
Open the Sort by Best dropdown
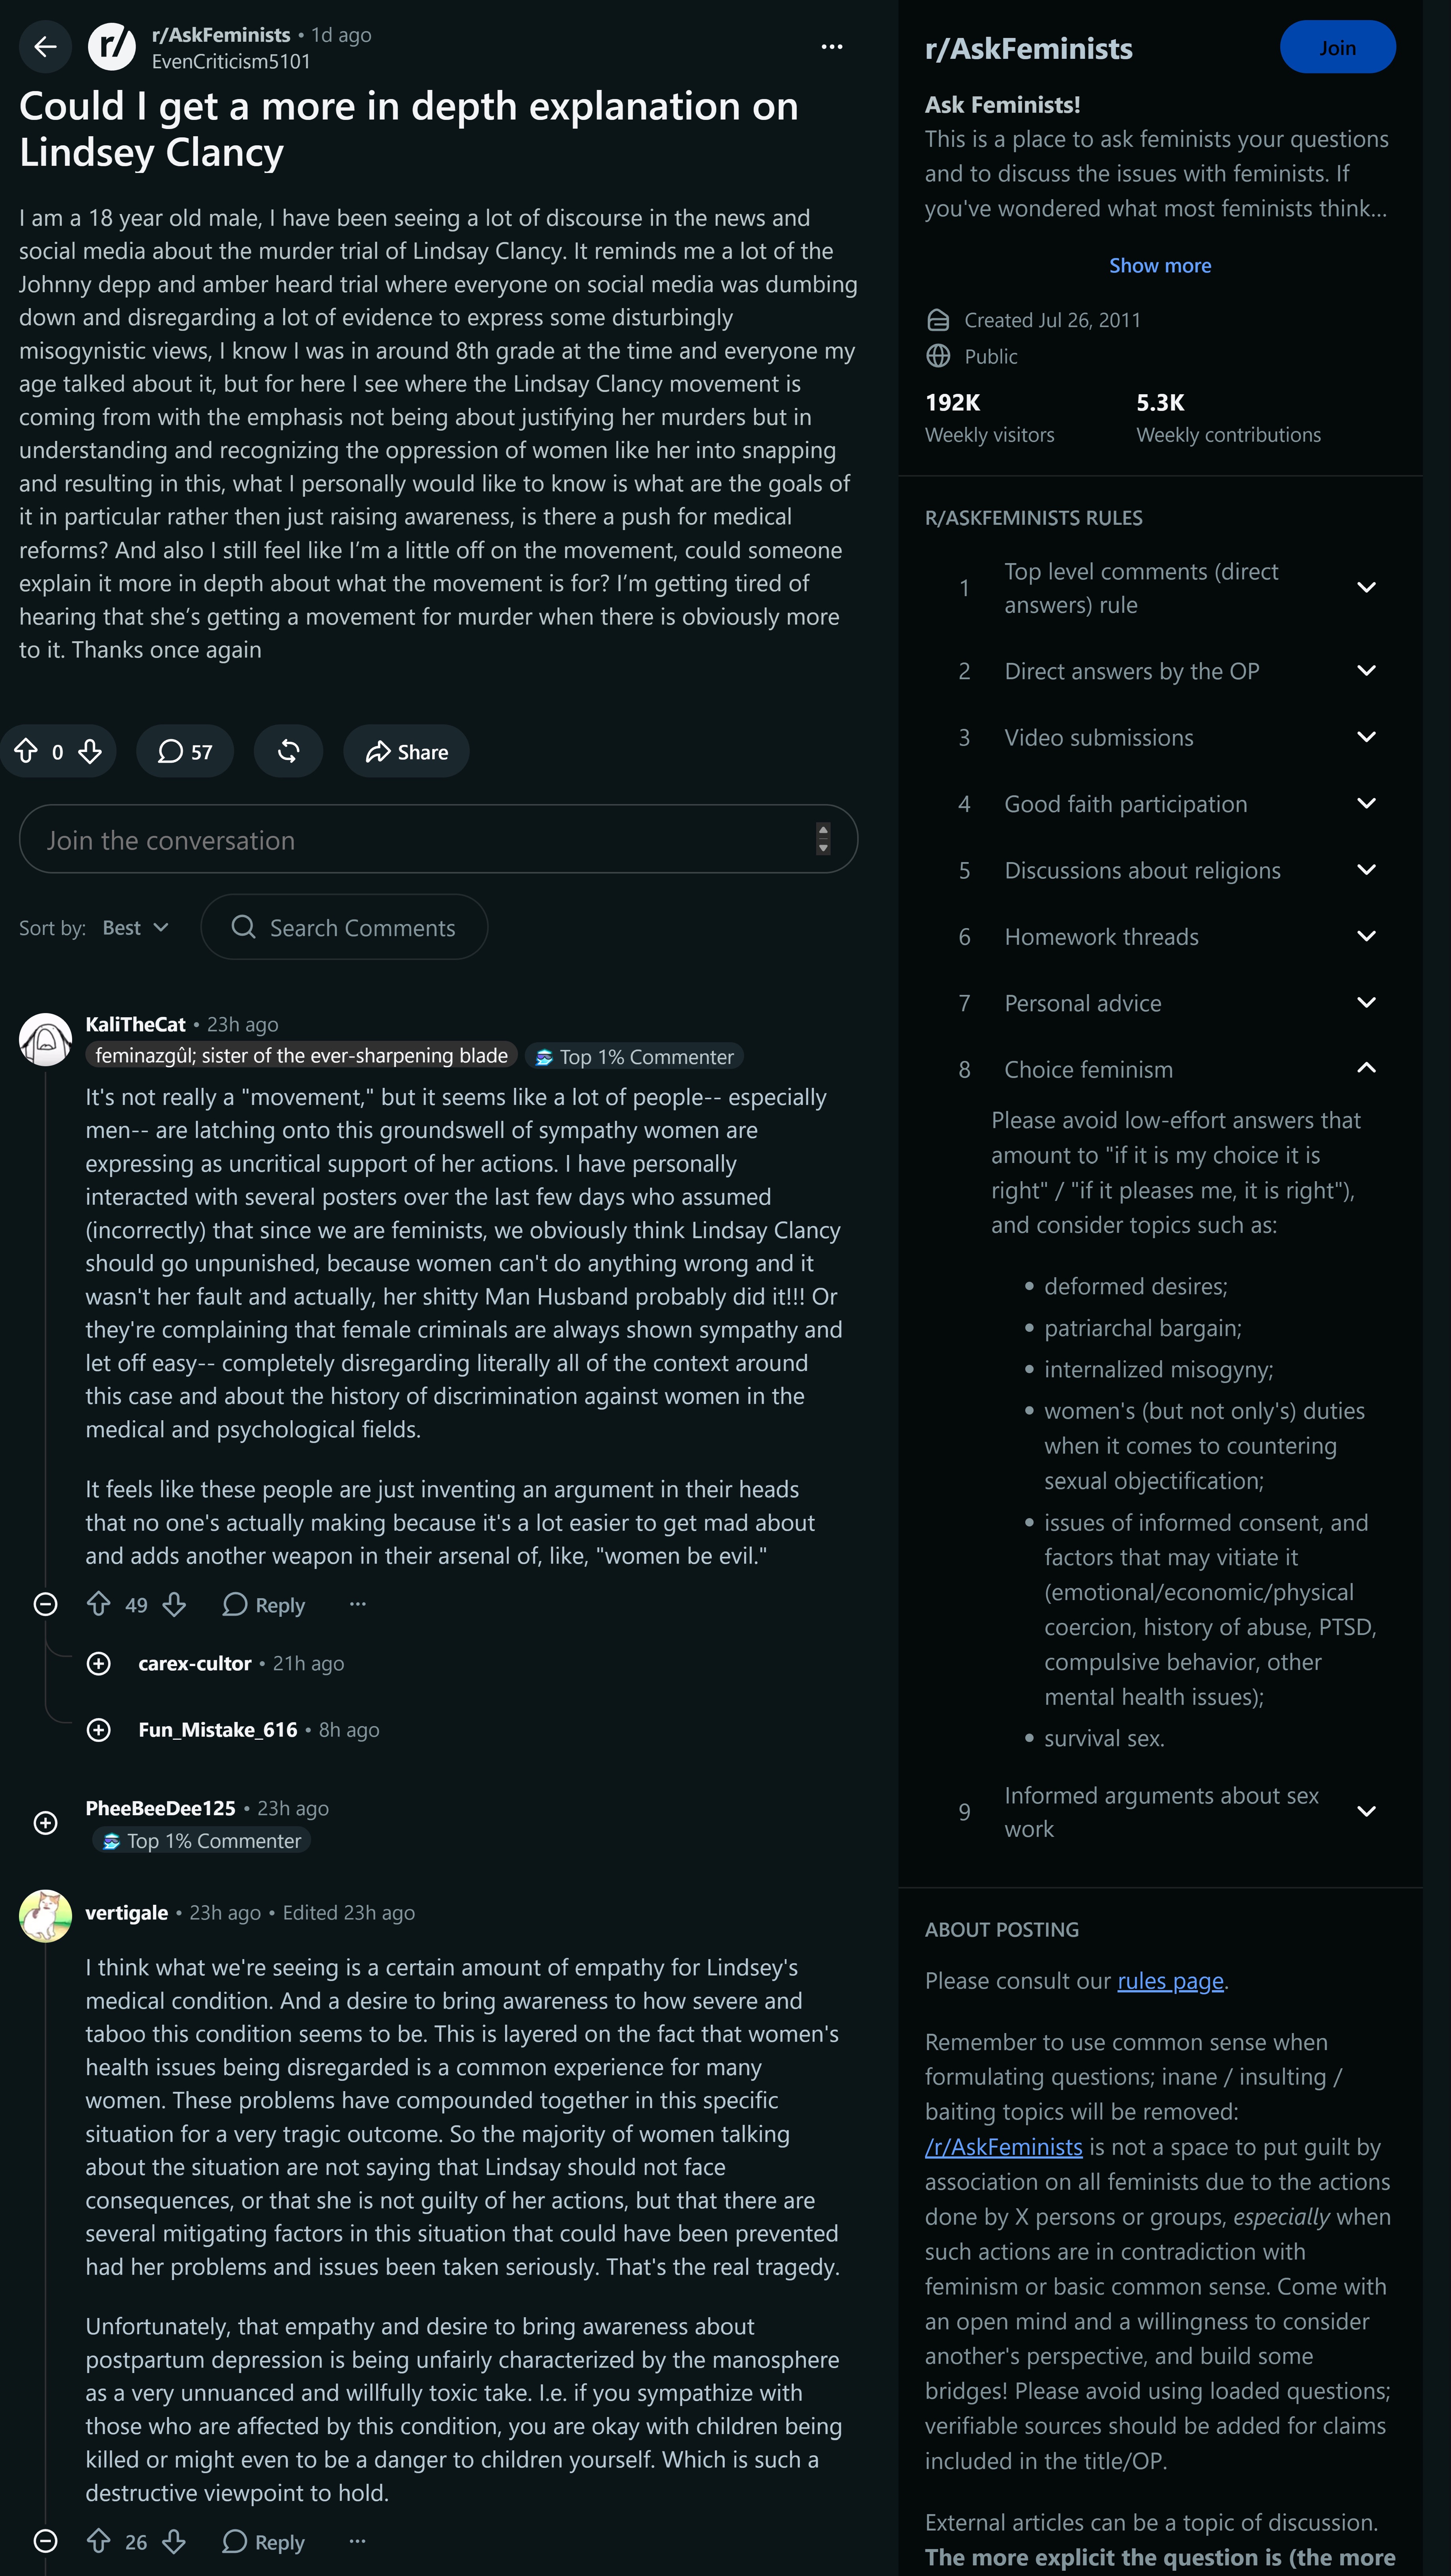[135, 928]
